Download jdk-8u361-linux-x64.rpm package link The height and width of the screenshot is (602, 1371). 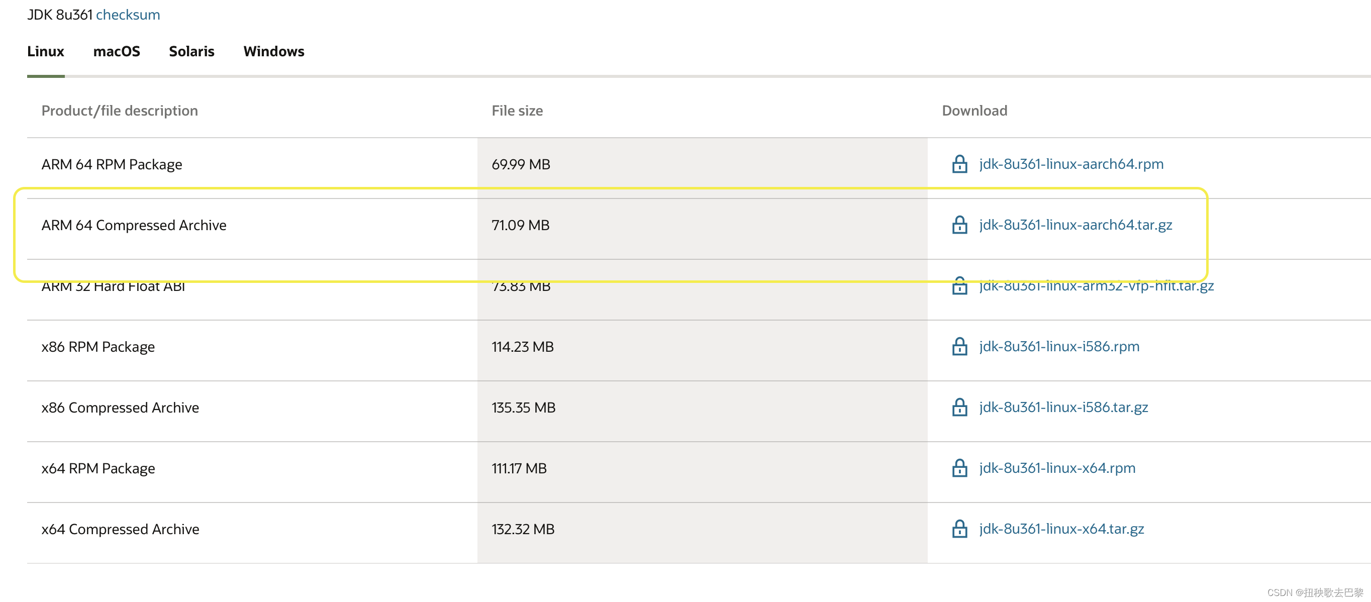tap(1056, 468)
